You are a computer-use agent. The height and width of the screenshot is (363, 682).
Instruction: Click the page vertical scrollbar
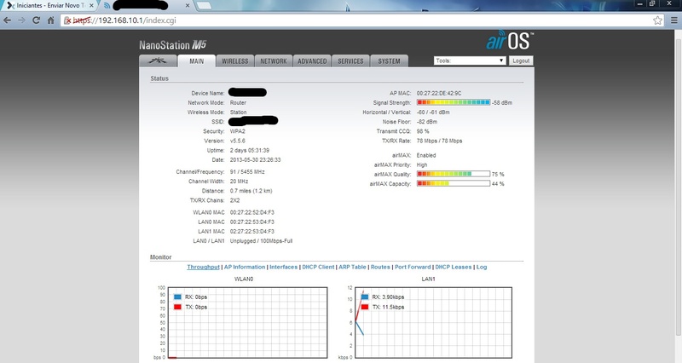coord(678,187)
